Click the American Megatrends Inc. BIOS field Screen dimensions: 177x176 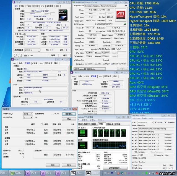[45, 88]
